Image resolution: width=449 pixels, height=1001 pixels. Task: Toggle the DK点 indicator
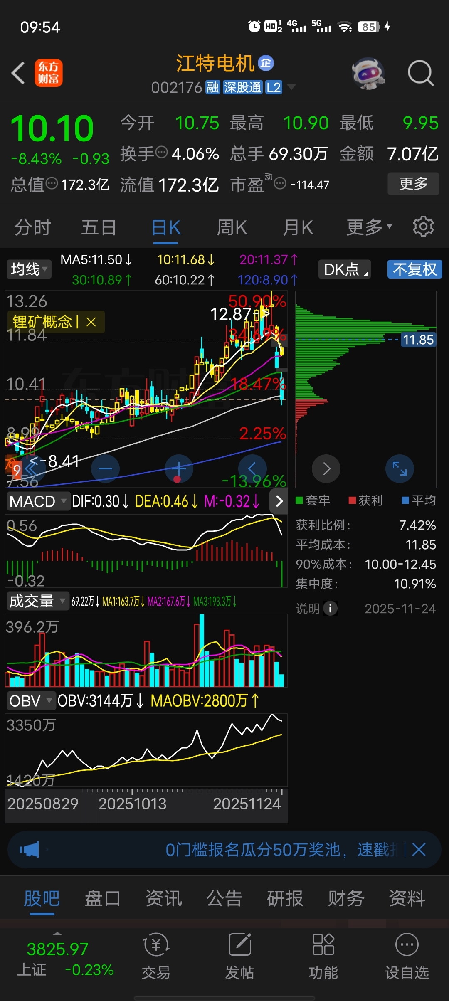[x=345, y=269]
